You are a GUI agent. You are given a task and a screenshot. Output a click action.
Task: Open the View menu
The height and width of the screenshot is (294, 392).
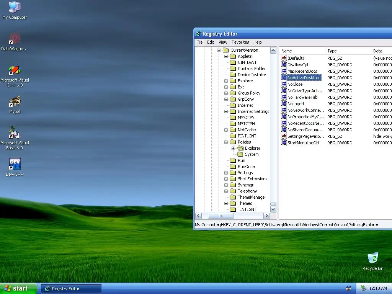coord(223,42)
